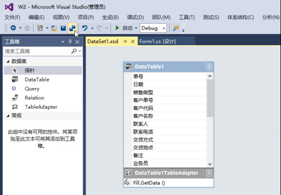Click the Navigate Backward arrow icon

coord(13,28)
